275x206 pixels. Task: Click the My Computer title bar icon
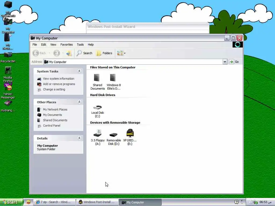(33, 38)
